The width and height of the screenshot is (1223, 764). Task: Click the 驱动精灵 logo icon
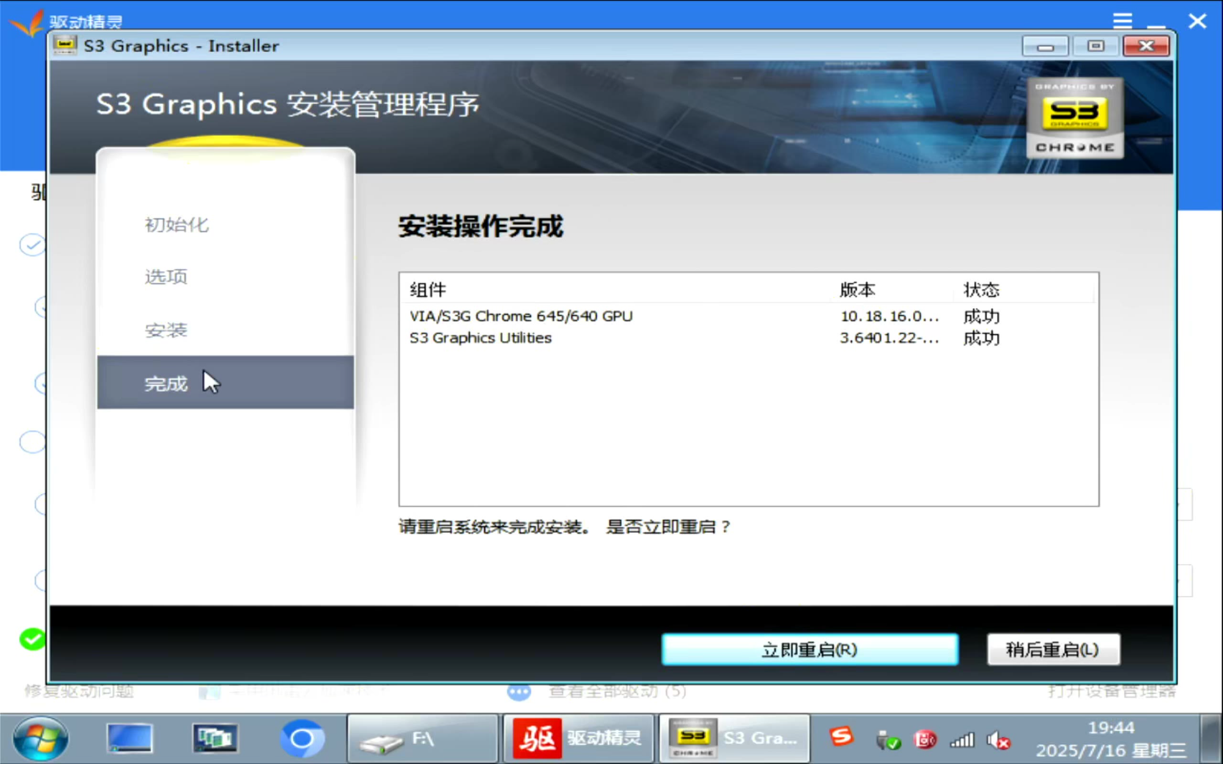26,23
